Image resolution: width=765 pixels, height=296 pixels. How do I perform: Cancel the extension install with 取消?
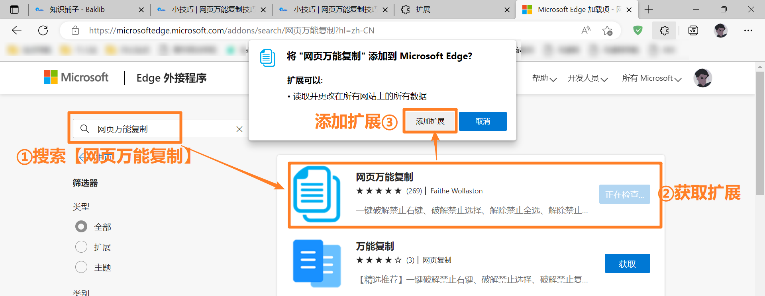pyautogui.click(x=483, y=121)
